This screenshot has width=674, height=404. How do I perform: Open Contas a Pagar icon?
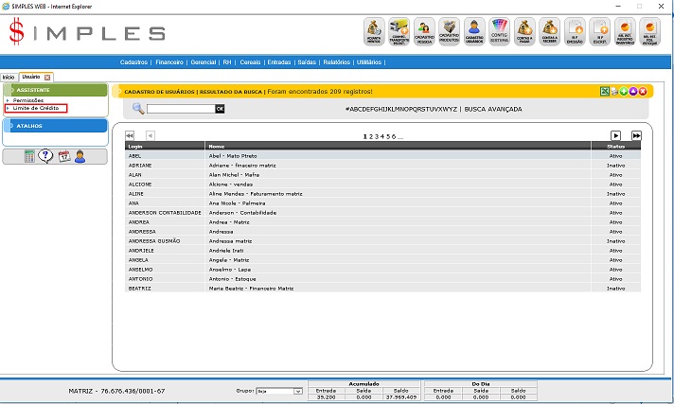pyautogui.click(x=525, y=31)
